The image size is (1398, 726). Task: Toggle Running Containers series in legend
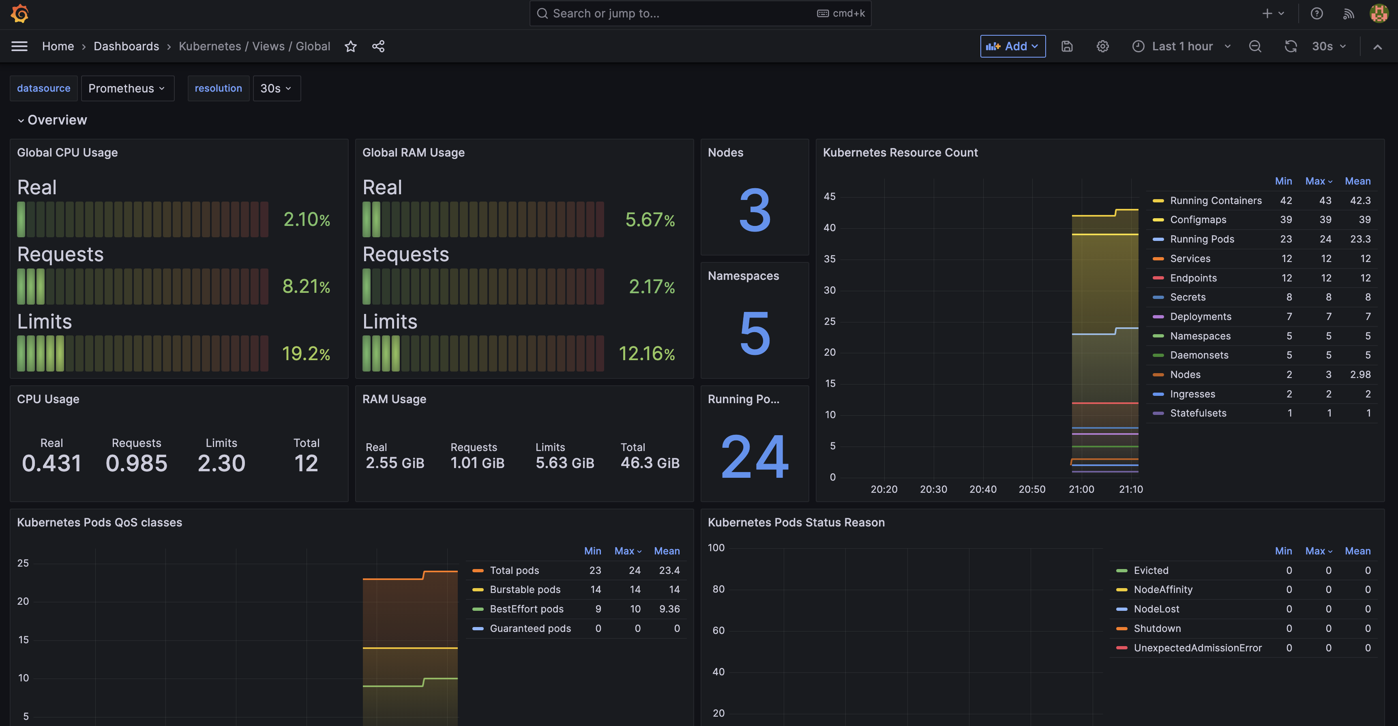[x=1215, y=200]
